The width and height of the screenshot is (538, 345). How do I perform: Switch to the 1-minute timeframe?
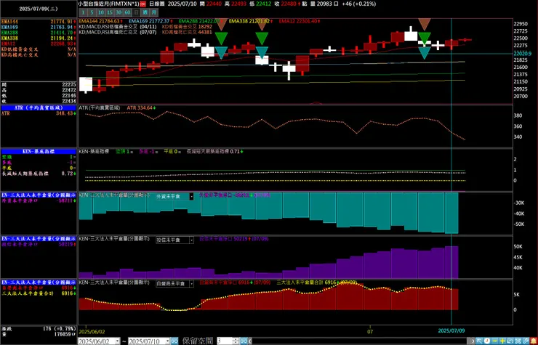83,12
